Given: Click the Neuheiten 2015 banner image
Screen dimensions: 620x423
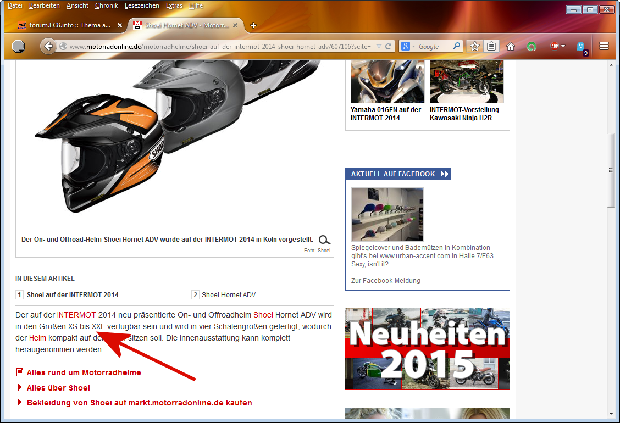Looking at the screenshot, I should click(x=427, y=349).
